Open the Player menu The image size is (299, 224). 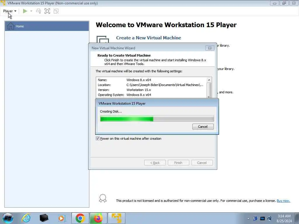(x=10, y=11)
